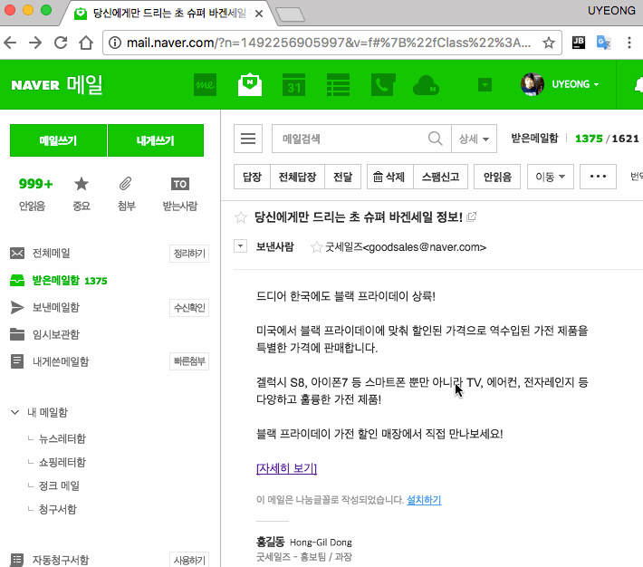
Task: Click the mail search input field
Action: pyautogui.click(x=349, y=139)
